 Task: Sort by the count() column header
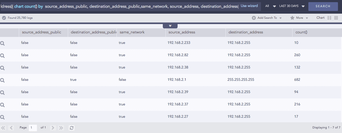tap(301, 32)
